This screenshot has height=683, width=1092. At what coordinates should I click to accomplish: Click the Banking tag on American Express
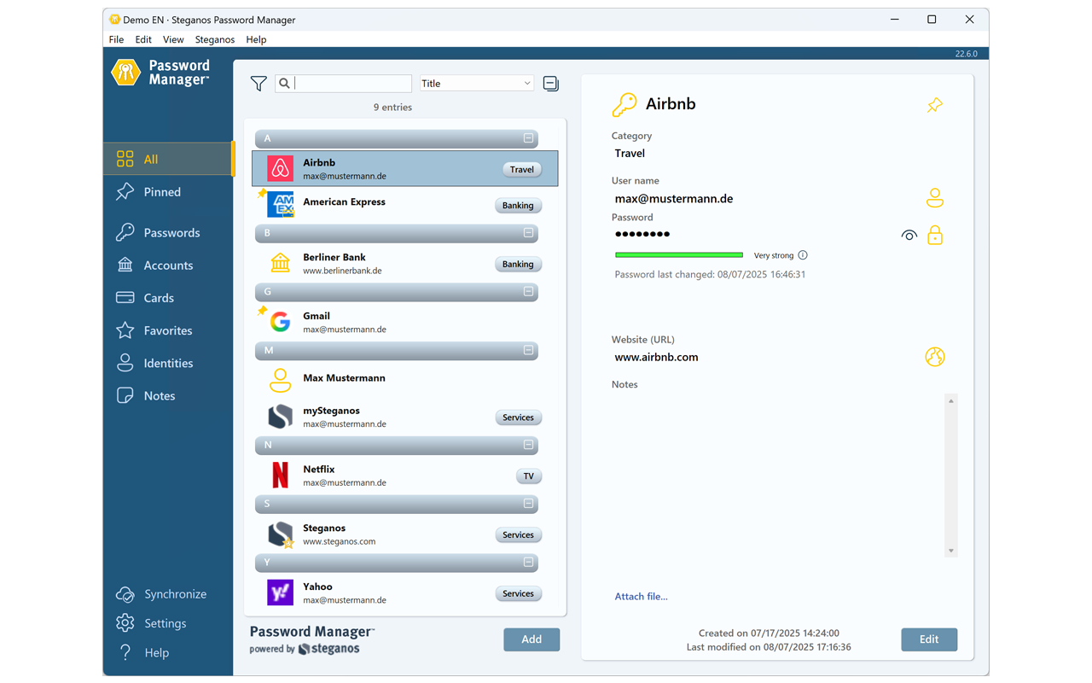[518, 205]
